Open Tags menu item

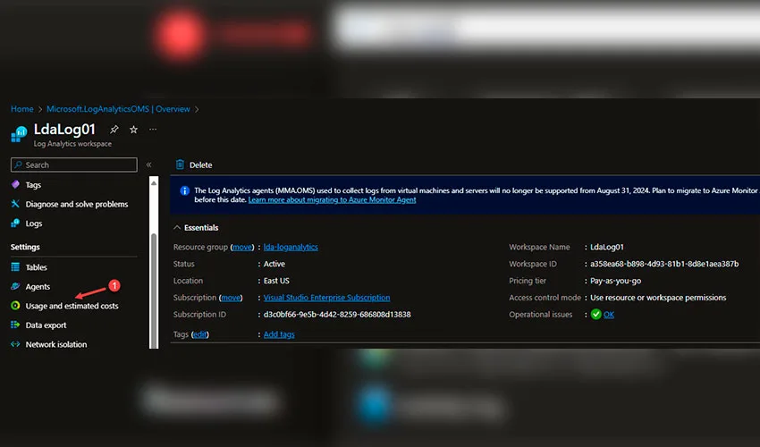tap(33, 185)
